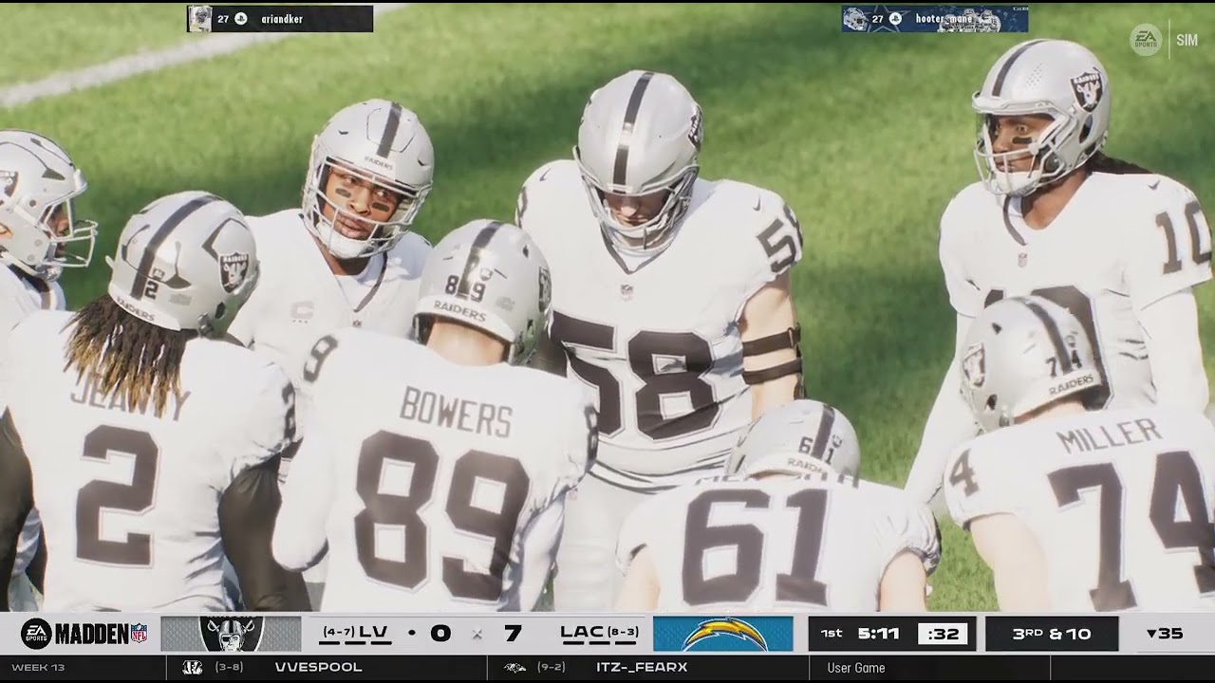Click the Chargers score of 7
The width and height of the screenshot is (1215, 683).
point(514,634)
